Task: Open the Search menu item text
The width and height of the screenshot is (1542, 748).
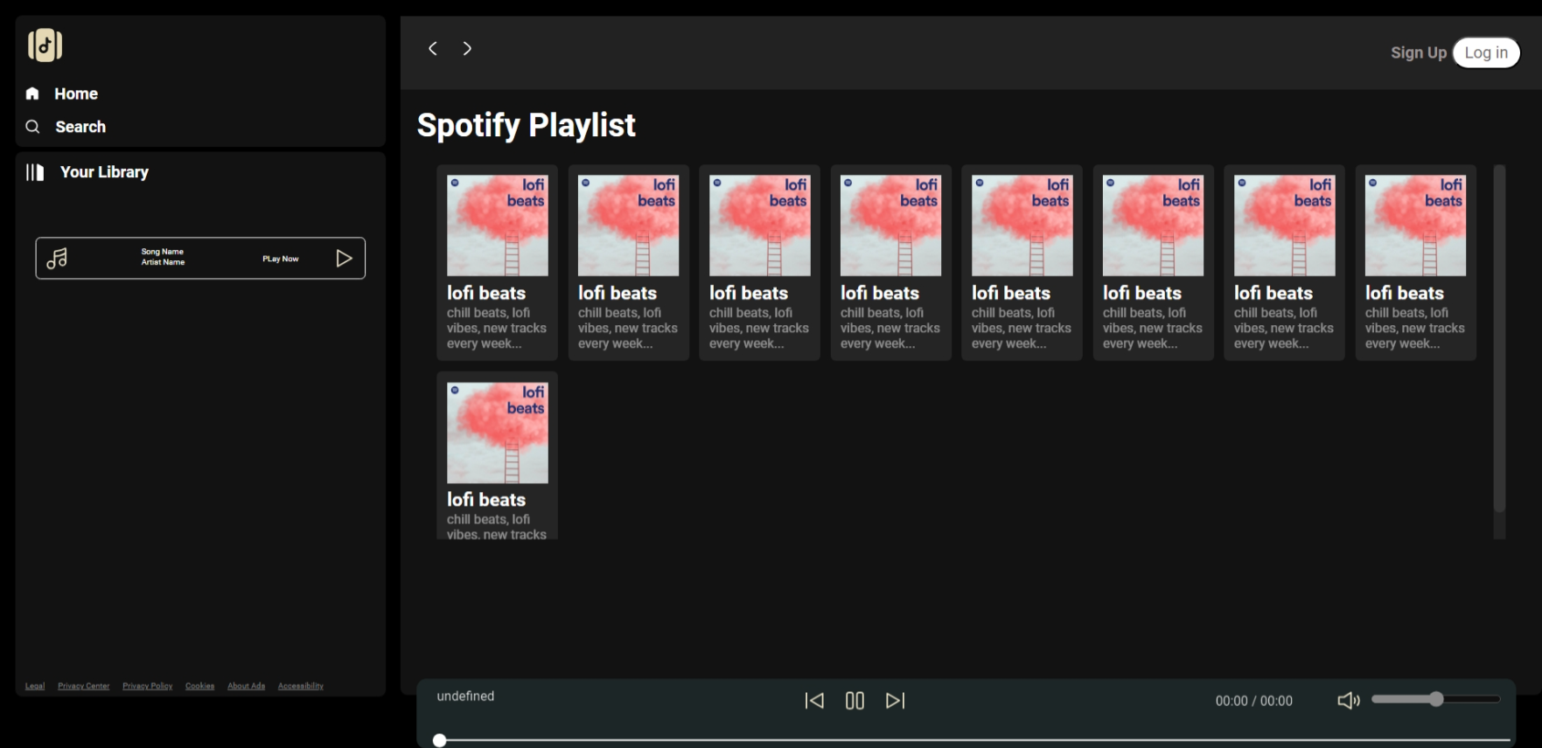Action: pyautogui.click(x=80, y=127)
